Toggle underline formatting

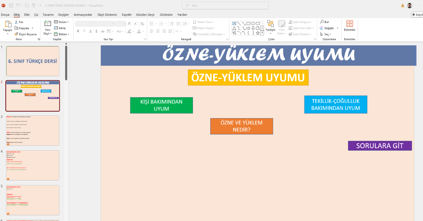click(x=90, y=31)
